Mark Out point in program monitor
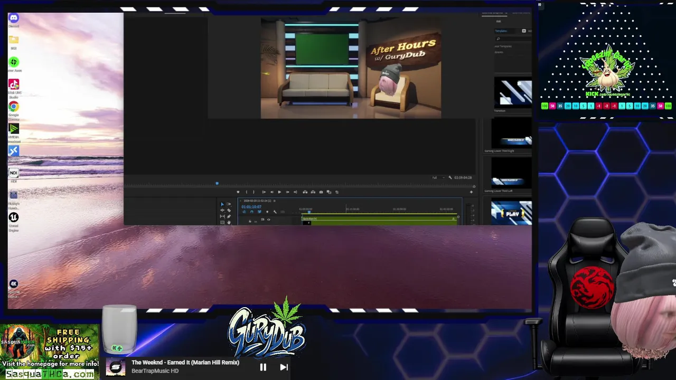This screenshot has height=380, width=676. point(253,192)
